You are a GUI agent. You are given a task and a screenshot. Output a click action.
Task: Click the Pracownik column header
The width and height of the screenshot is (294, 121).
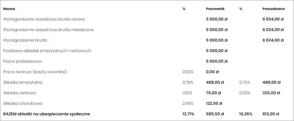tap(215, 9)
